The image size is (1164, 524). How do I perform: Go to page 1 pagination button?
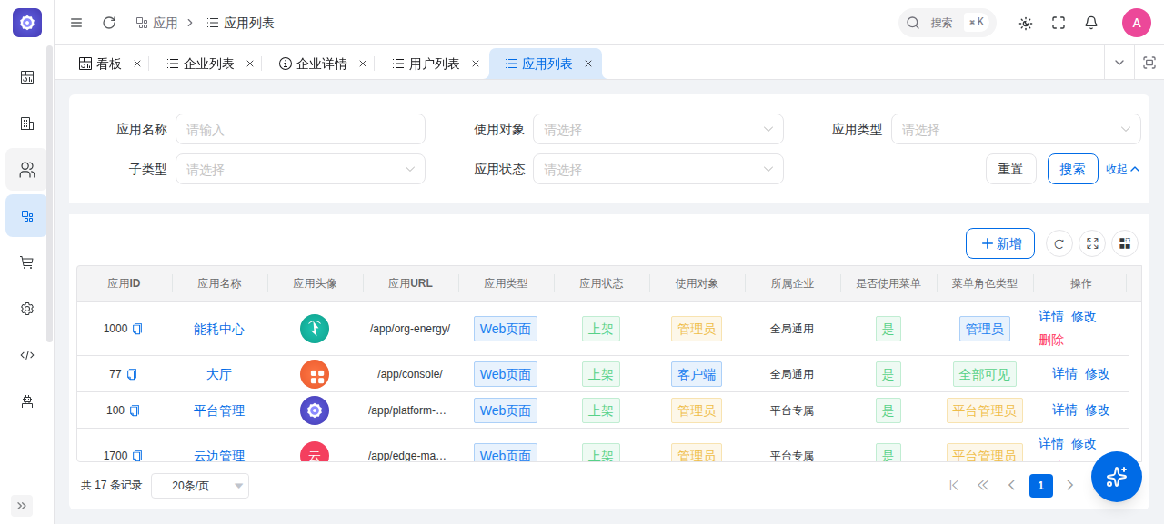tap(1041, 486)
